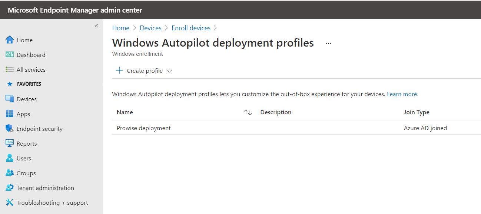Sort by Name using the arrows icon
Viewport: 481px width, 214px height.
[248, 112]
